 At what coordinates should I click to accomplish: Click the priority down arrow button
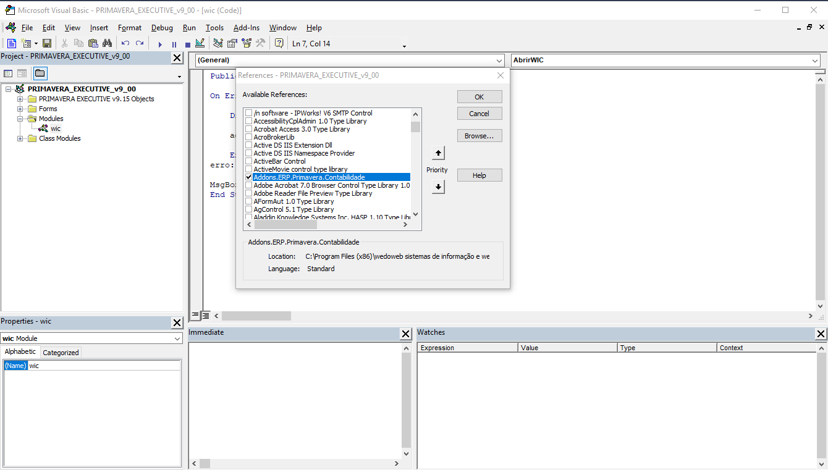pos(438,187)
